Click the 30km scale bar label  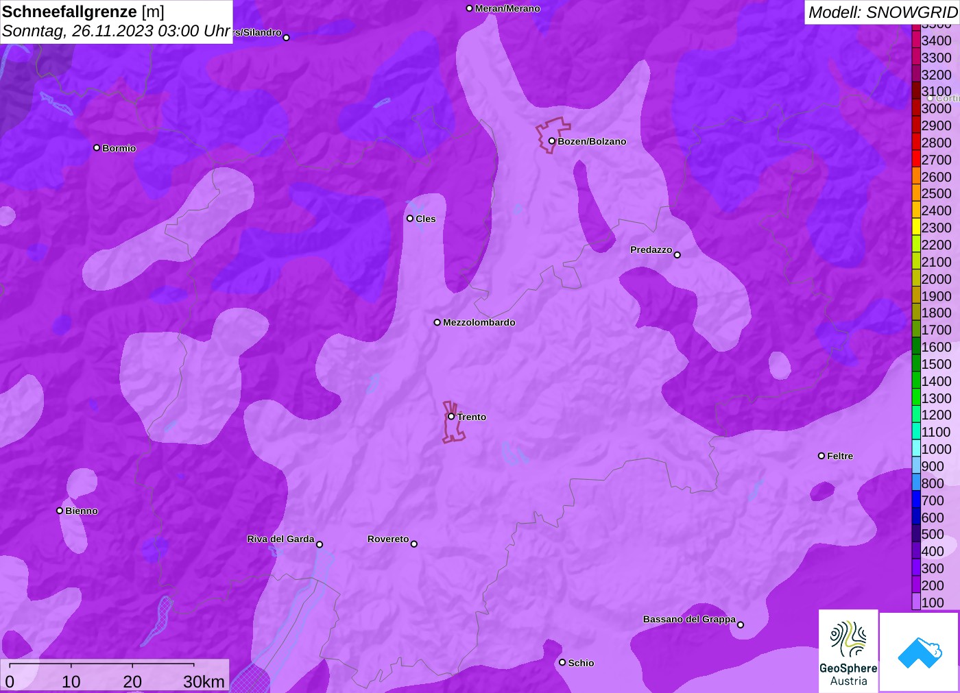(204, 681)
